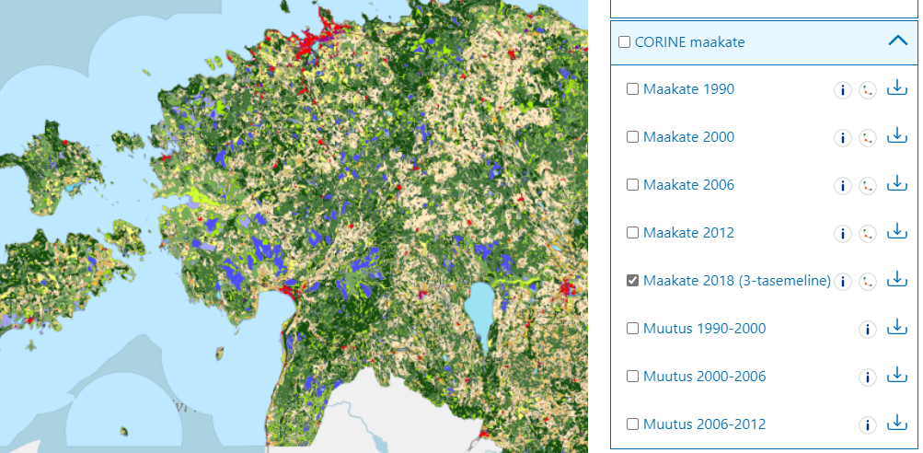Image resolution: width=923 pixels, height=453 pixels.
Task: Open info for Maakate 2012 layer
Action: (x=842, y=233)
